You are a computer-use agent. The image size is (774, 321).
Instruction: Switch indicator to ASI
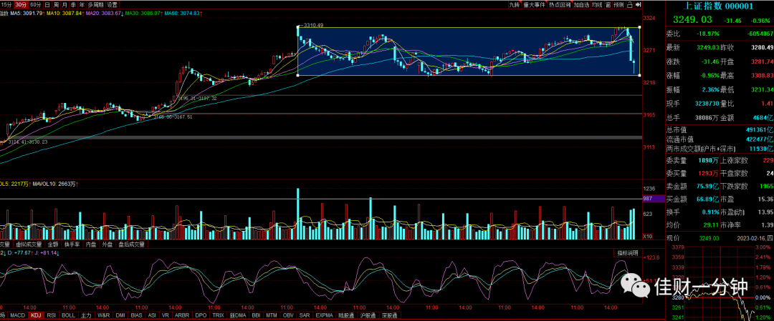click(x=152, y=315)
